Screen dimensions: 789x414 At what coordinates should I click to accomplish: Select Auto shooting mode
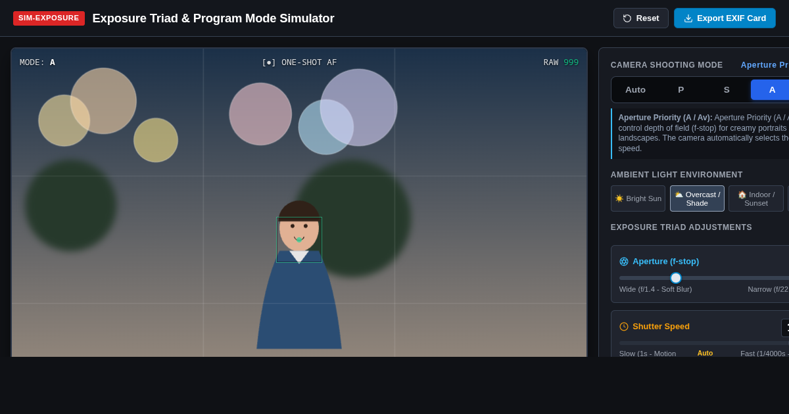coord(635,90)
